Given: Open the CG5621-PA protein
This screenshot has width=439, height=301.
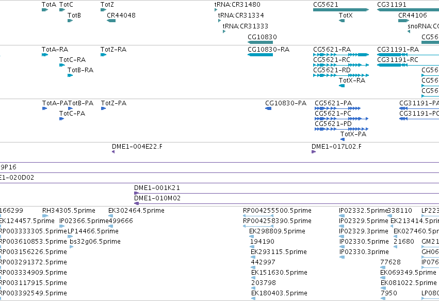Looking at the screenshot, I should (338, 108).
